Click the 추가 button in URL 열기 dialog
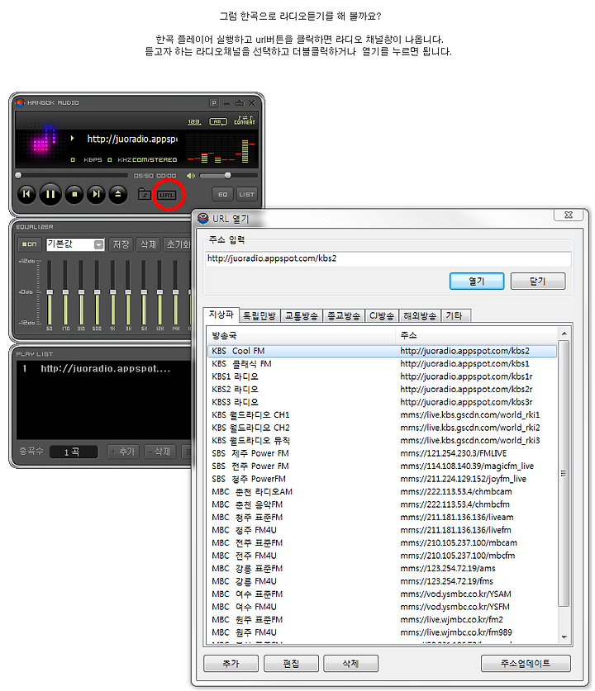 point(231,664)
